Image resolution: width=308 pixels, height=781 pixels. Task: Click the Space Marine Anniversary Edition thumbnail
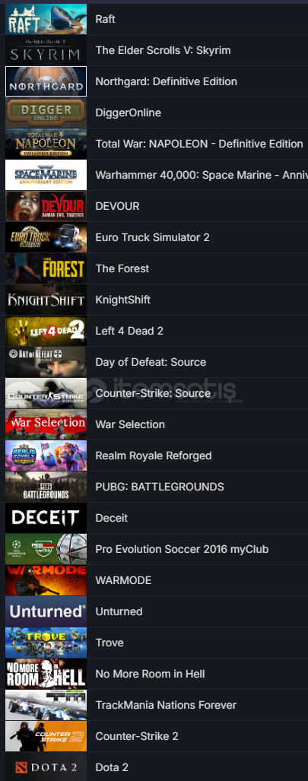(46, 175)
